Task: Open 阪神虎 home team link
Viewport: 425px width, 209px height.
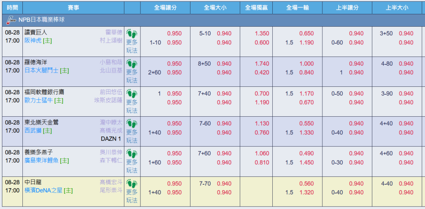Action: click(33, 40)
